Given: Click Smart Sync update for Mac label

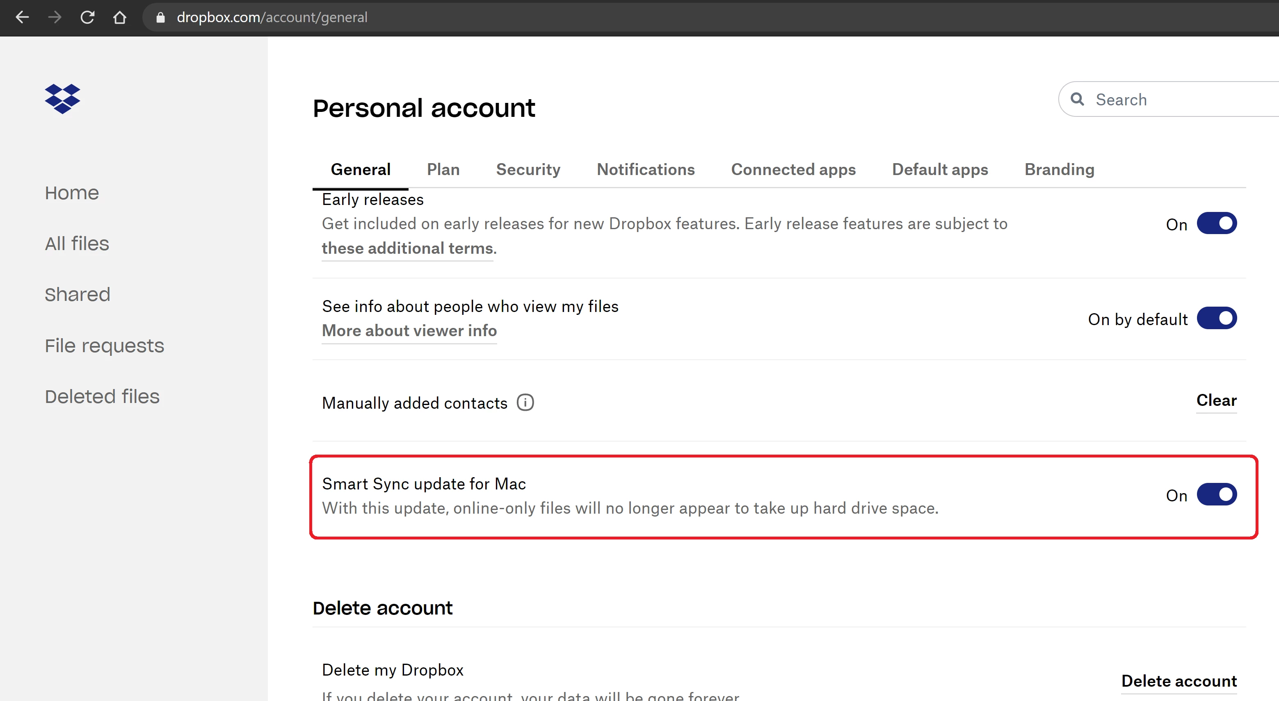Looking at the screenshot, I should 424,484.
